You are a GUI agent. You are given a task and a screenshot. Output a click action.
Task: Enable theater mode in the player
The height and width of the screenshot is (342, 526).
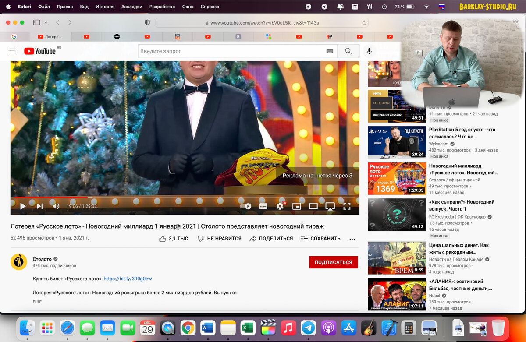click(313, 206)
